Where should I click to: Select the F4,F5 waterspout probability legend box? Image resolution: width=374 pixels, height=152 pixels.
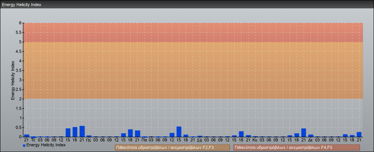[x=296, y=147]
